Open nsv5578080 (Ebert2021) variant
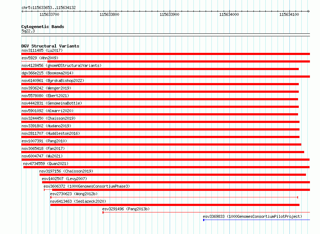320x234 pixels. 45,96
